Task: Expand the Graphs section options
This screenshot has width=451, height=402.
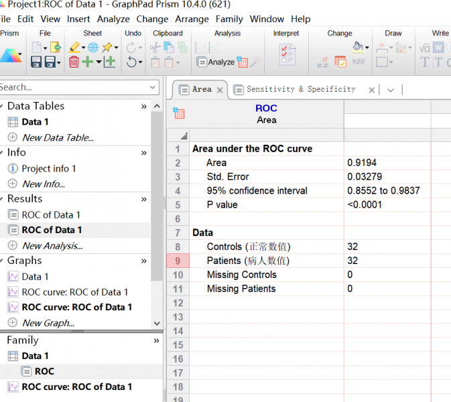Action: (x=143, y=261)
